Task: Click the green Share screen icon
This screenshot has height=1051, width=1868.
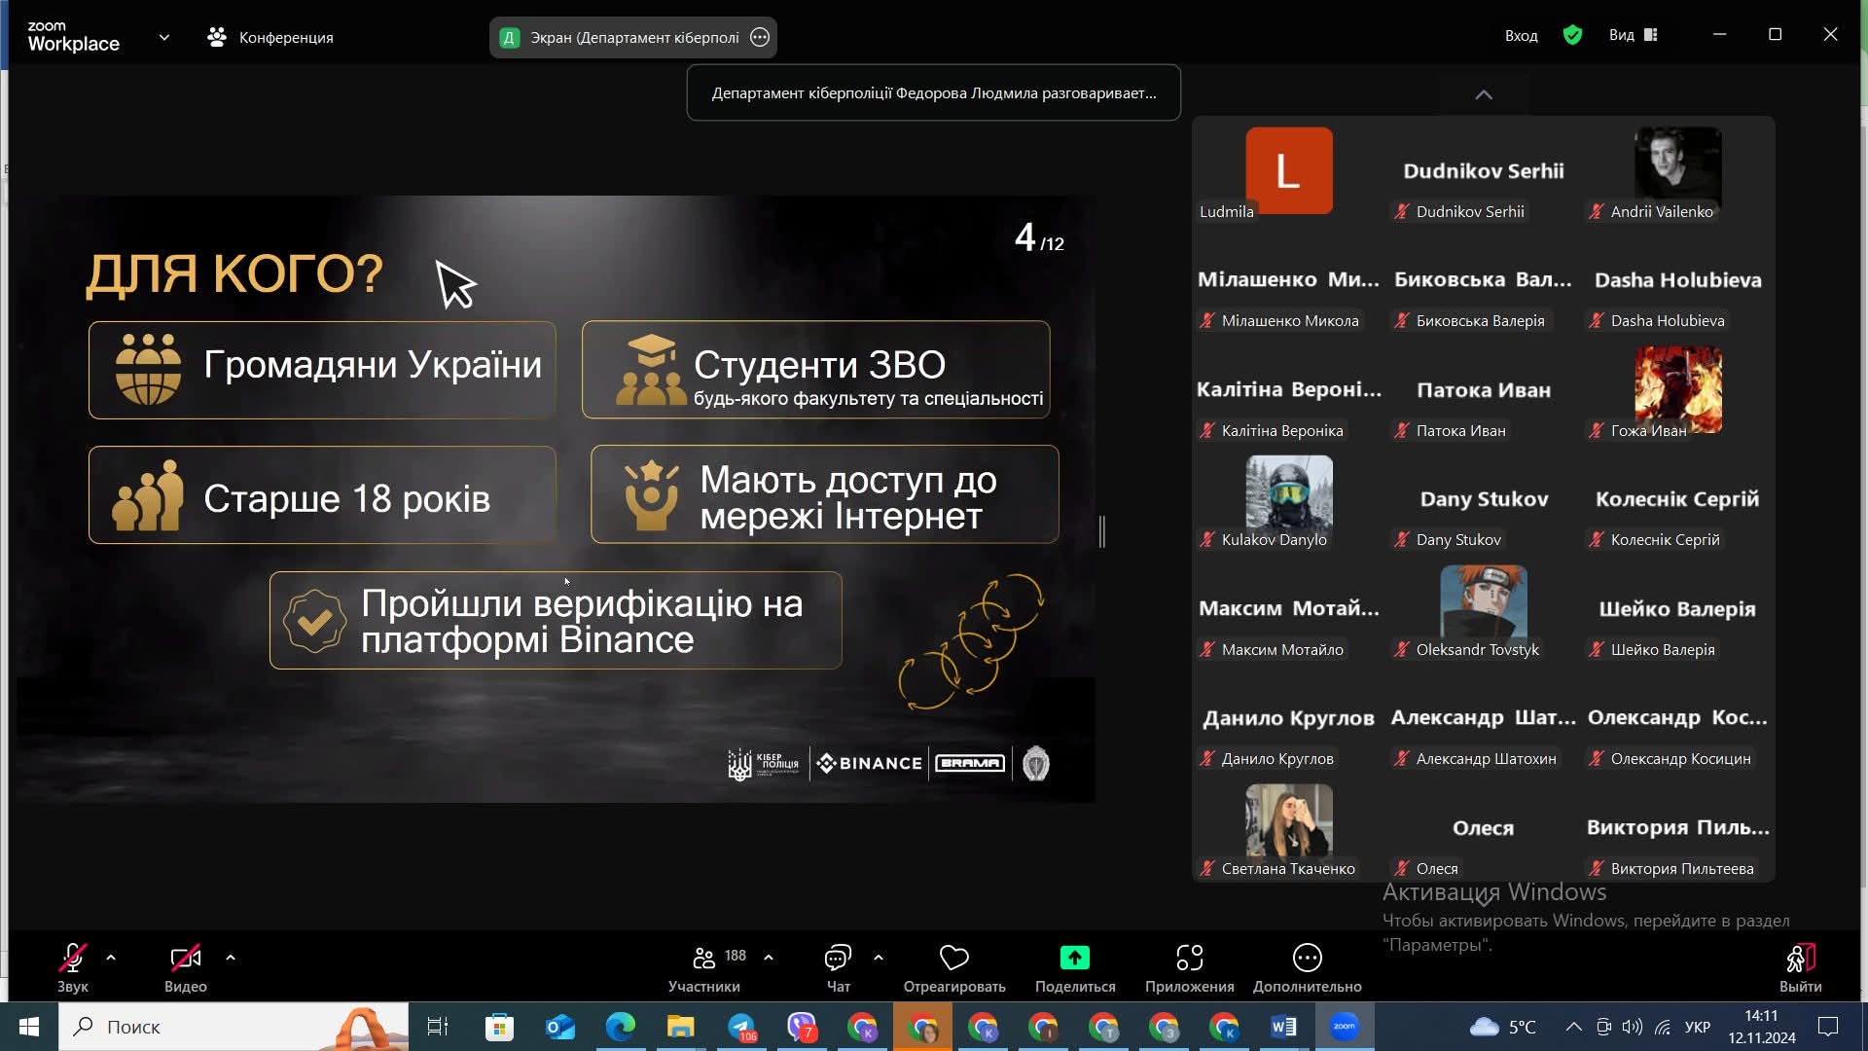Action: [x=1074, y=959]
